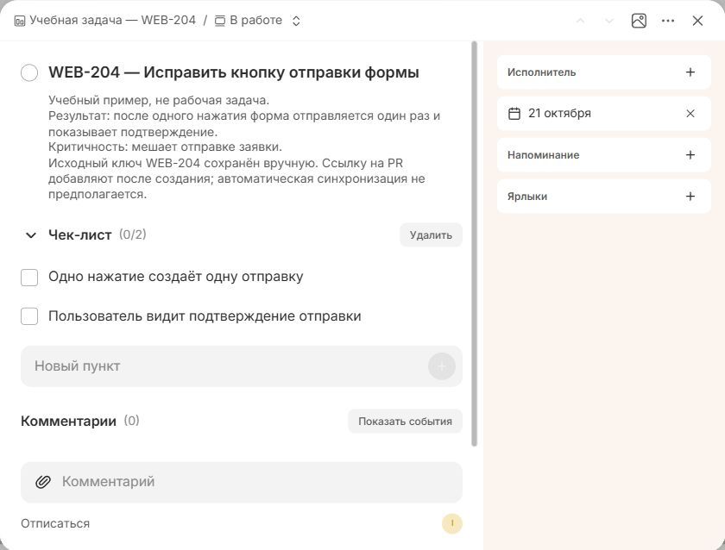Image resolution: width=725 pixels, height=550 pixels.
Task: Click the Комментарии heading
Action: pyautogui.click(x=68, y=422)
